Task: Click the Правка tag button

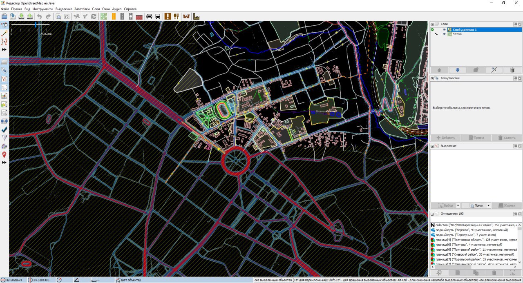Action: click(x=476, y=138)
